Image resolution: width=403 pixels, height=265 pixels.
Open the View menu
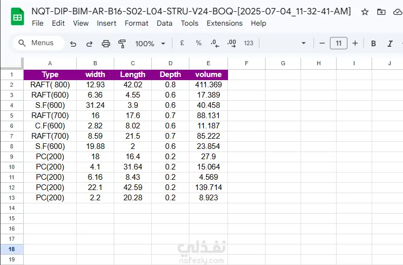pos(81,23)
